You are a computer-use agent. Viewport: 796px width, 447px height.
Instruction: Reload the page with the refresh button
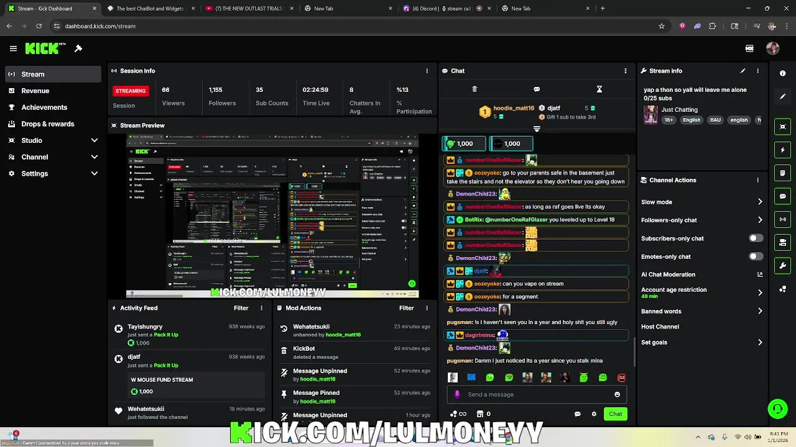39,26
